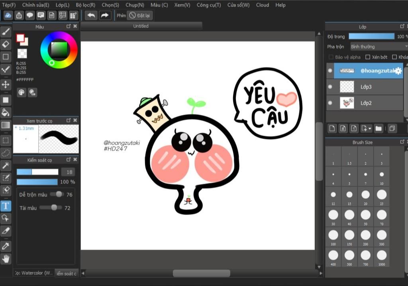Screen dimensions: 408x286
Task: Float the Xem trước cọ panel
Action: pos(69,120)
